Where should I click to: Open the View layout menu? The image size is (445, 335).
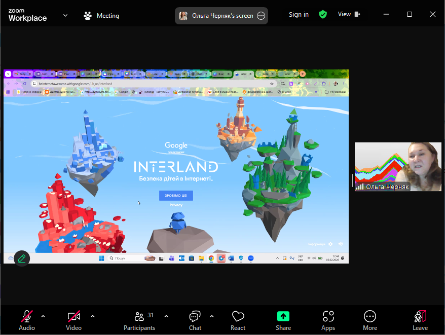coord(349,14)
